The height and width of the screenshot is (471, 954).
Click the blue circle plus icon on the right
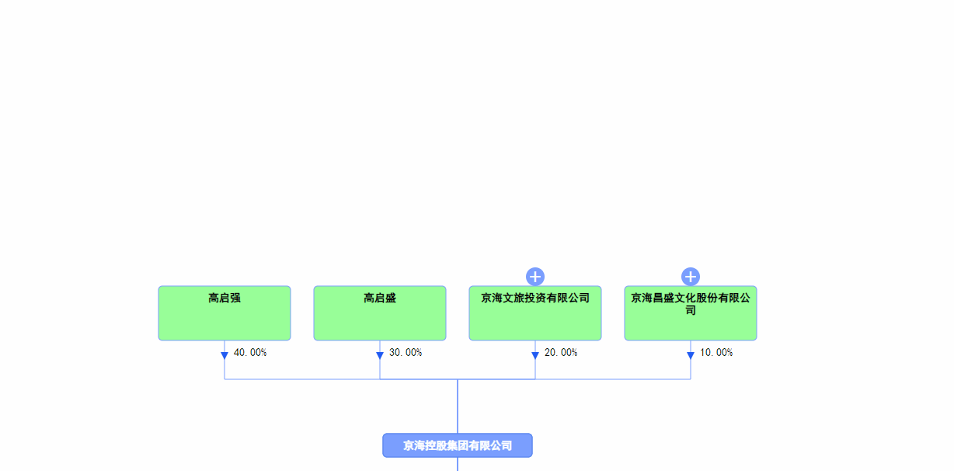coord(691,275)
